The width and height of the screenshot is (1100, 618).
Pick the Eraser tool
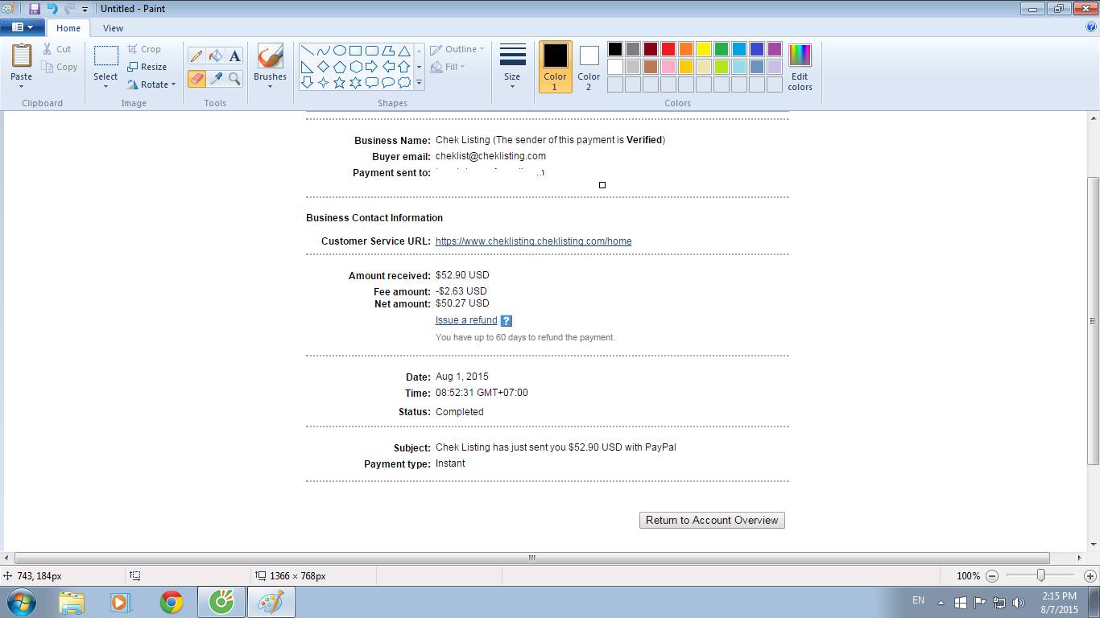[x=196, y=78]
